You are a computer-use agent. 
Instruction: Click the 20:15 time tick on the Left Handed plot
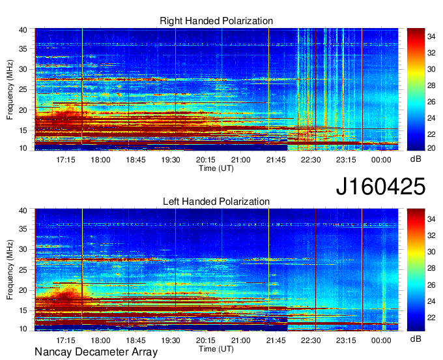[x=206, y=340]
